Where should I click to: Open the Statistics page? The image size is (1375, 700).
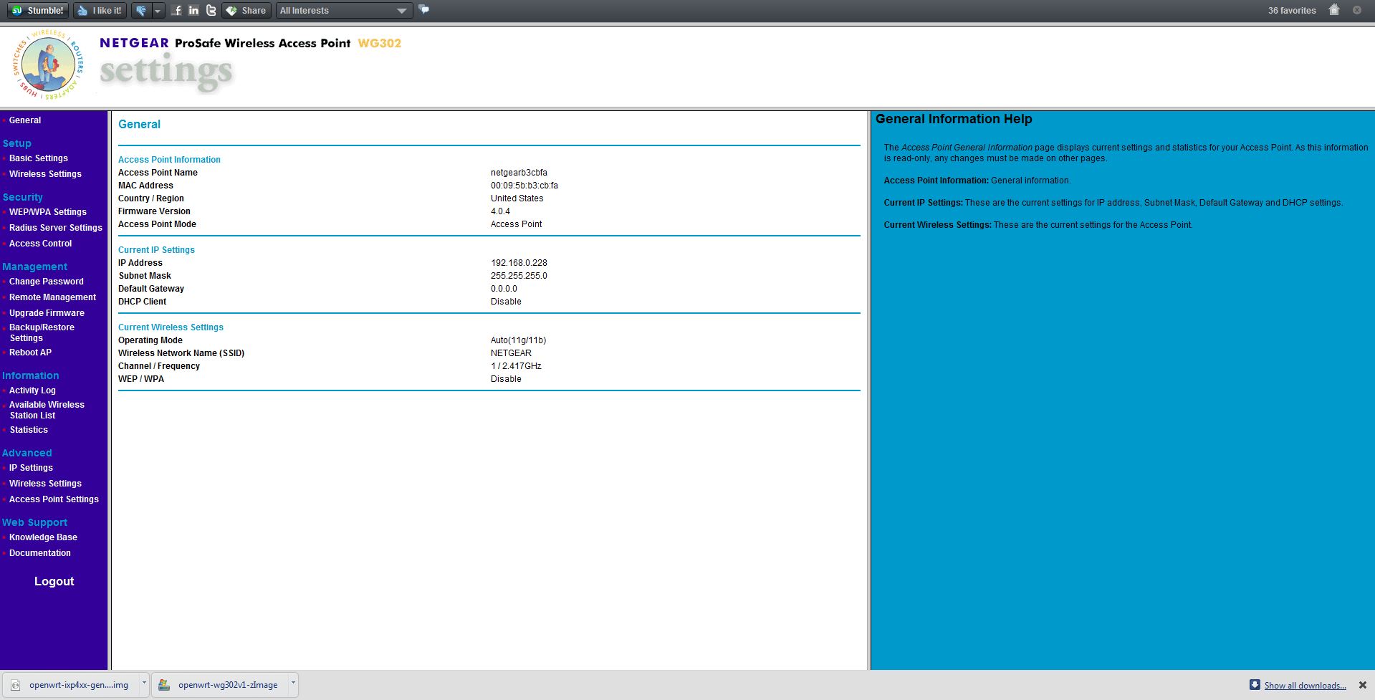(x=29, y=430)
